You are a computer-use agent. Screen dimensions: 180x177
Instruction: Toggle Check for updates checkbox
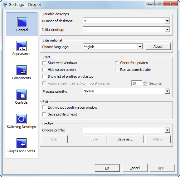117,63
